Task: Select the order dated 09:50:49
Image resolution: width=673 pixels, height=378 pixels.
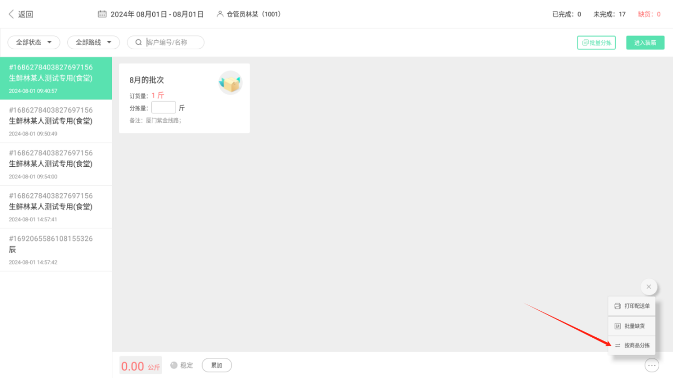Action: coord(56,122)
